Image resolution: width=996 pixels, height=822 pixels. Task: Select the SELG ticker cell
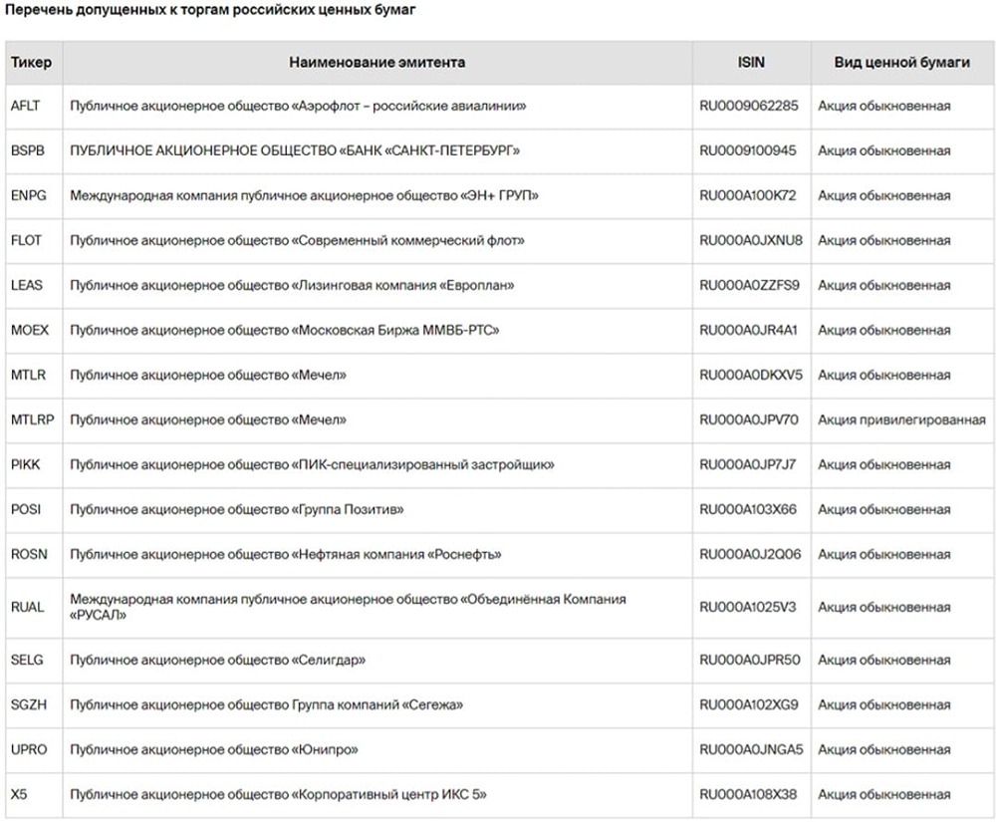(x=27, y=660)
